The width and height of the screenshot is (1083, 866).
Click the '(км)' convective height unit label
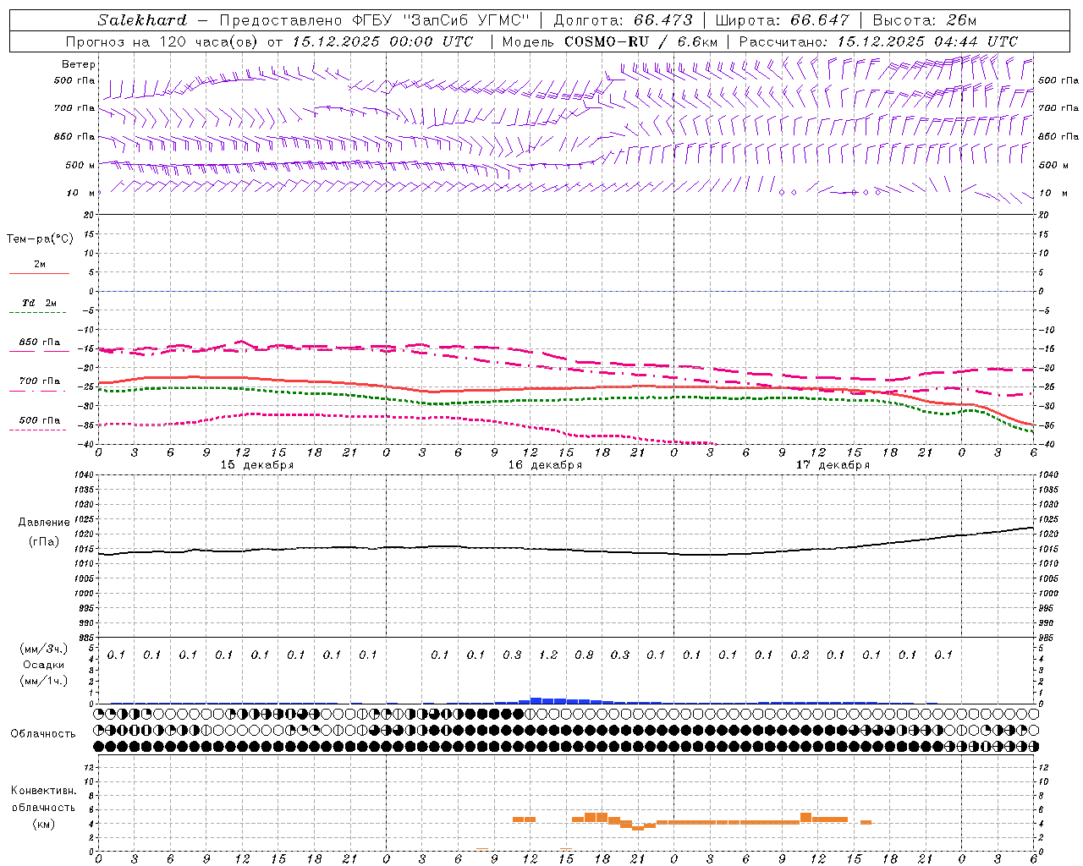point(44,824)
